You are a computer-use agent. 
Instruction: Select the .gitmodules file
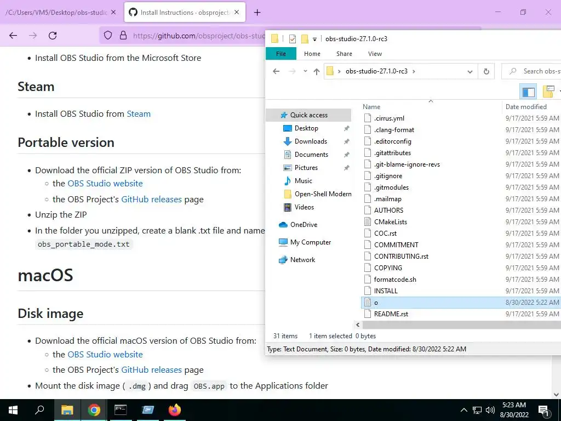[391, 187]
